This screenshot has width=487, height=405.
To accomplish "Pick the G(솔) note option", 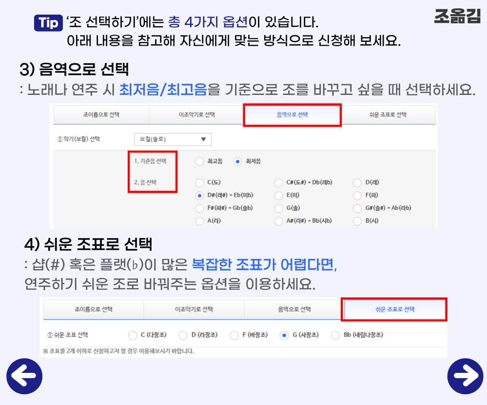I will point(280,208).
